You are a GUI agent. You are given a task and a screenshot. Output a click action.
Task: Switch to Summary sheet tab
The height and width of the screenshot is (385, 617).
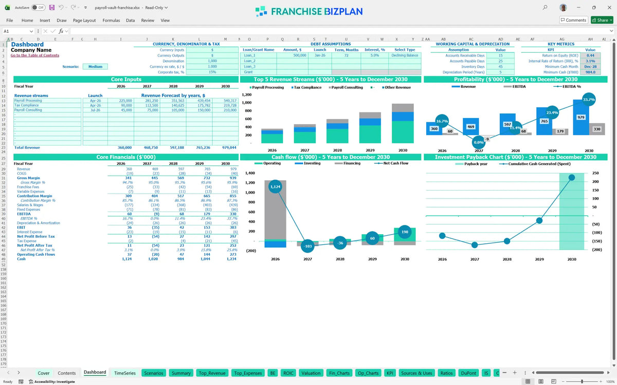pos(181,373)
